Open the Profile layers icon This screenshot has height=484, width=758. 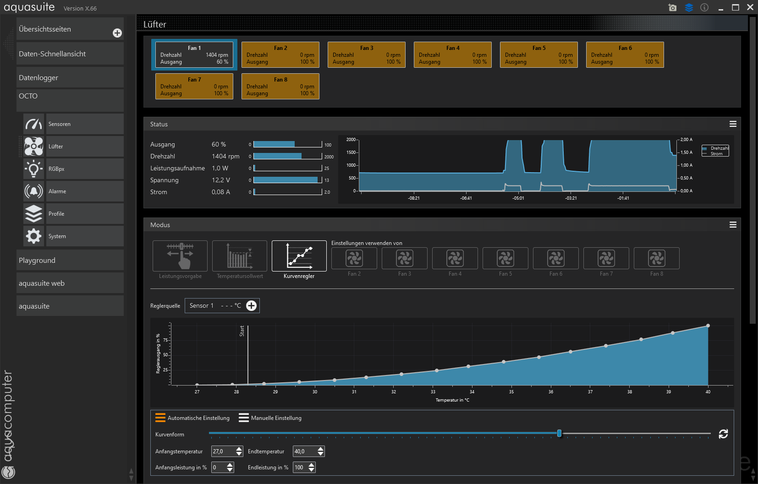coord(34,214)
